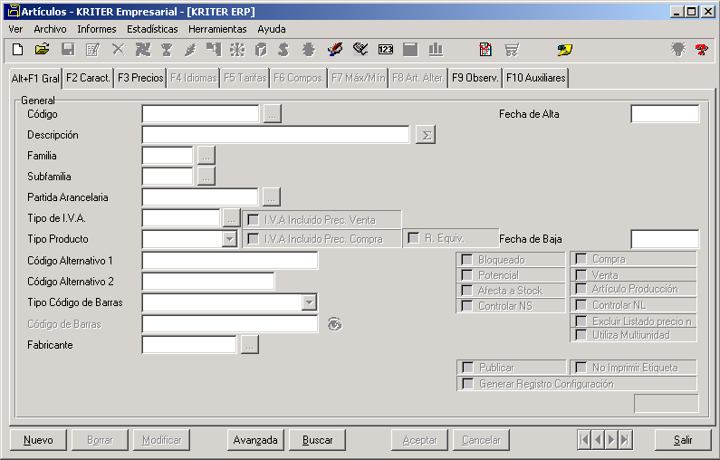720x460 pixels.
Task: Toggle the Compra checkbox
Action: pos(581,259)
